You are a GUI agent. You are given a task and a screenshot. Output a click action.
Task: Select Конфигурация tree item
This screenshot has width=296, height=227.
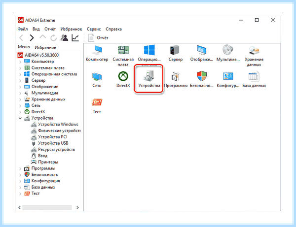pyautogui.click(x=42, y=181)
